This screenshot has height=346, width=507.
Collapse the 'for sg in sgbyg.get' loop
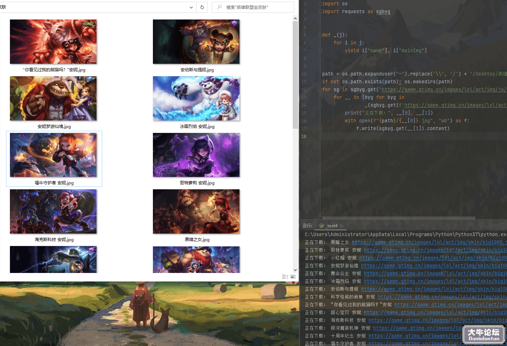pos(320,89)
